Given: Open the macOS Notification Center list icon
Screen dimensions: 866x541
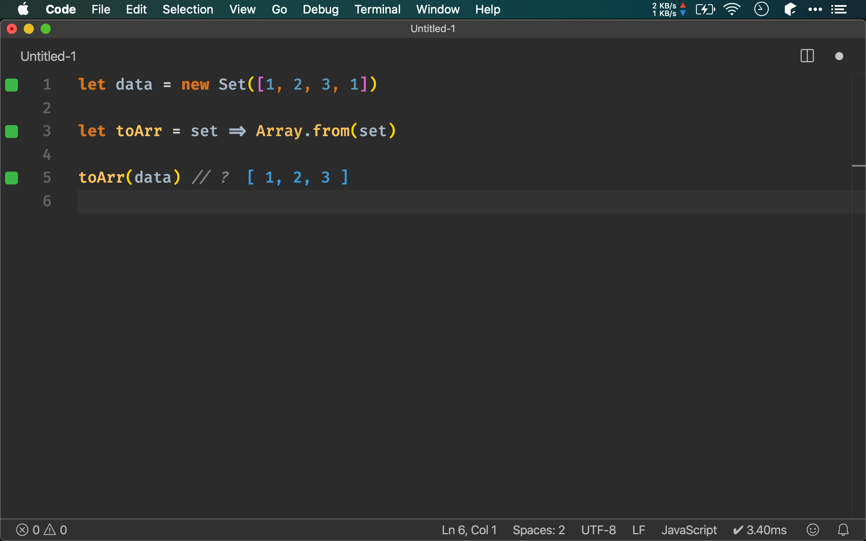Looking at the screenshot, I should coord(839,9).
